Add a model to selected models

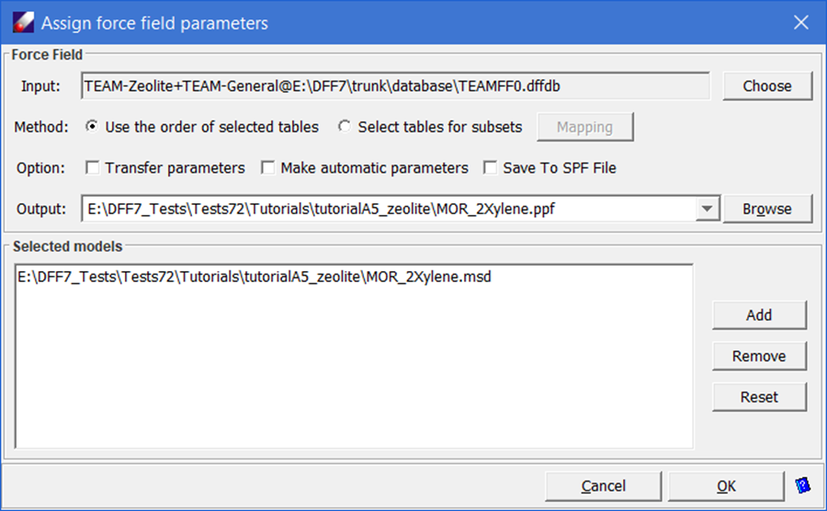click(759, 315)
